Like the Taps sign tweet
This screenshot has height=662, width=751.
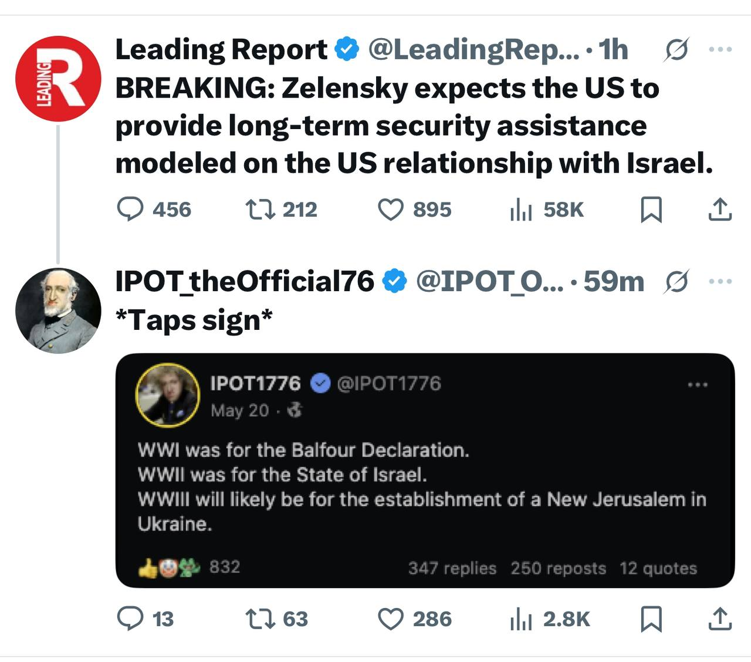pos(390,619)
